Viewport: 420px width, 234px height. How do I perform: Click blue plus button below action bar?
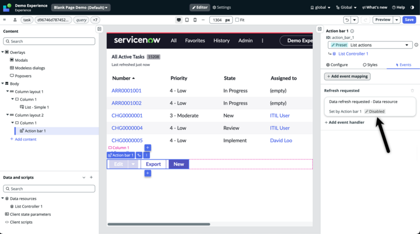(148, 173)
